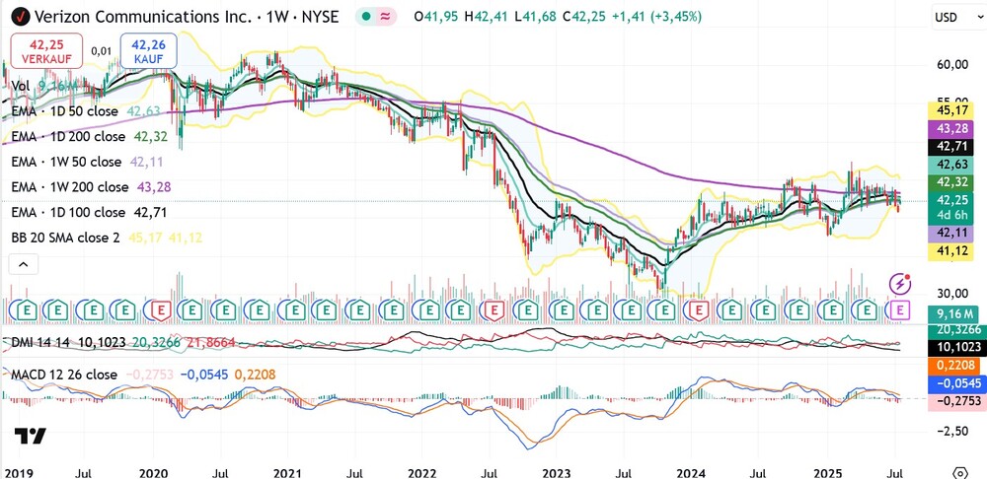This screenshot has height=479, width=987.
Task: Click the 60,00 price scale value
Action: pyautogui.click(x=952, y=65)
